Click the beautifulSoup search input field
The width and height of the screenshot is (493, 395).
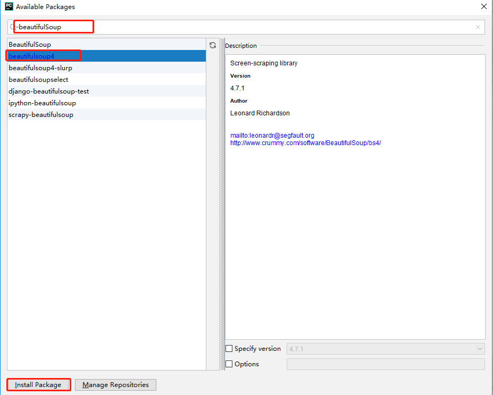[246, 27]
